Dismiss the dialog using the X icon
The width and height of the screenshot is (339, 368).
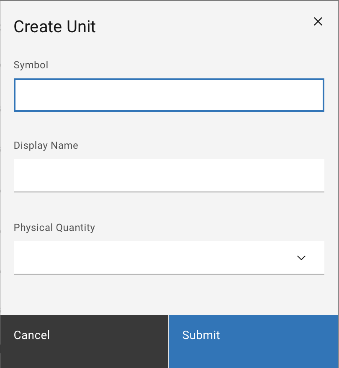(318, 22)
